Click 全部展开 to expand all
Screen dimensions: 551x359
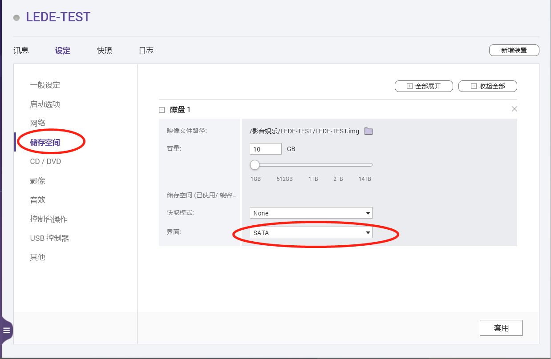(x=424, y=86)
